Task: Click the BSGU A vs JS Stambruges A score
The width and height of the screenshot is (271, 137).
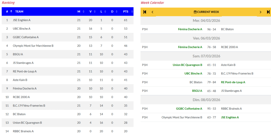Action: click(x=211, y=91)
